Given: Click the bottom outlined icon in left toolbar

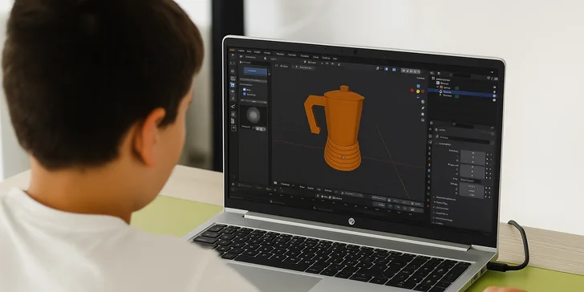Looking at the screenshot, I should 233,128.
